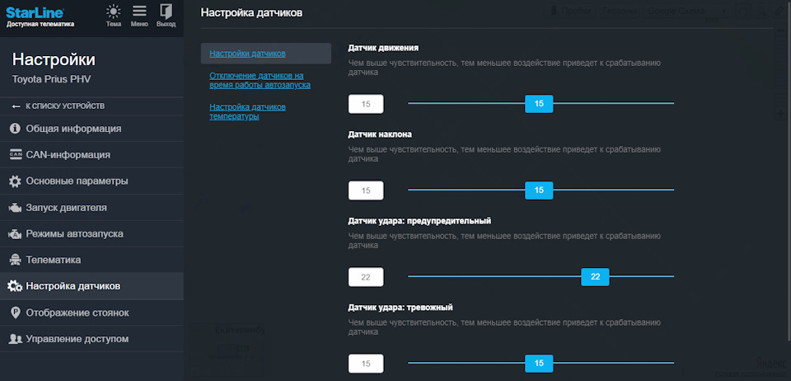Click the Настройки sidebar title
The image size is (791, 381).
[54, 60]
